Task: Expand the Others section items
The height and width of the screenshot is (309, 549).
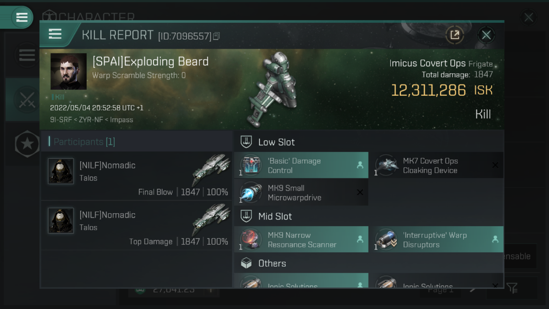Action: point(272,263)
